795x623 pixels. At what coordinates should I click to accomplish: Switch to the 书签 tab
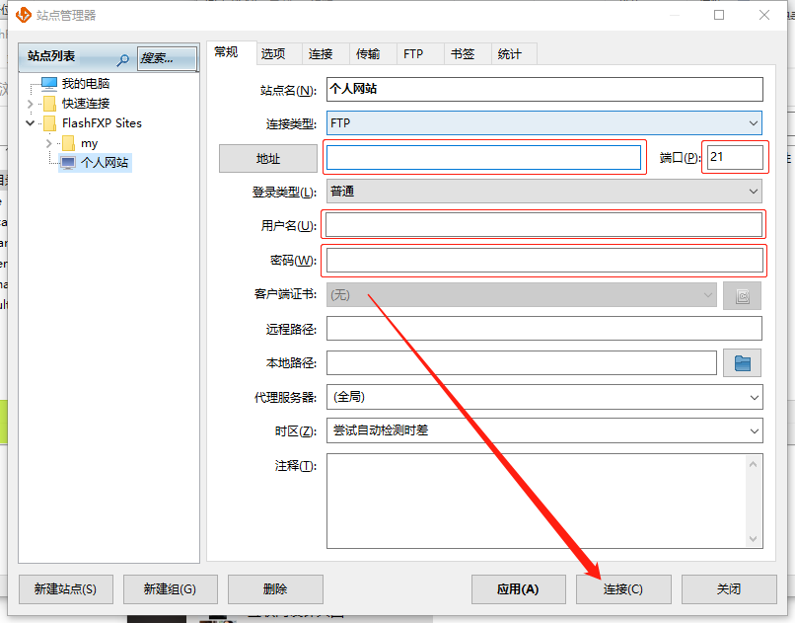tap(463, 54)
